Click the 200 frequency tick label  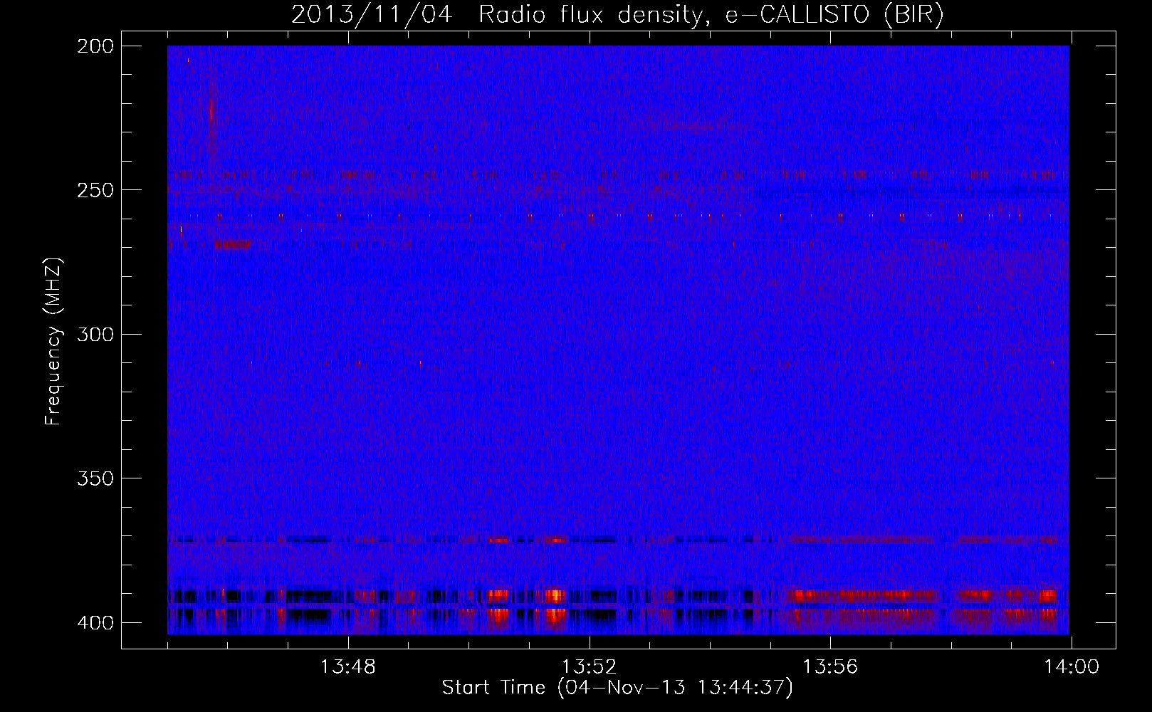[x=95, y=46]
